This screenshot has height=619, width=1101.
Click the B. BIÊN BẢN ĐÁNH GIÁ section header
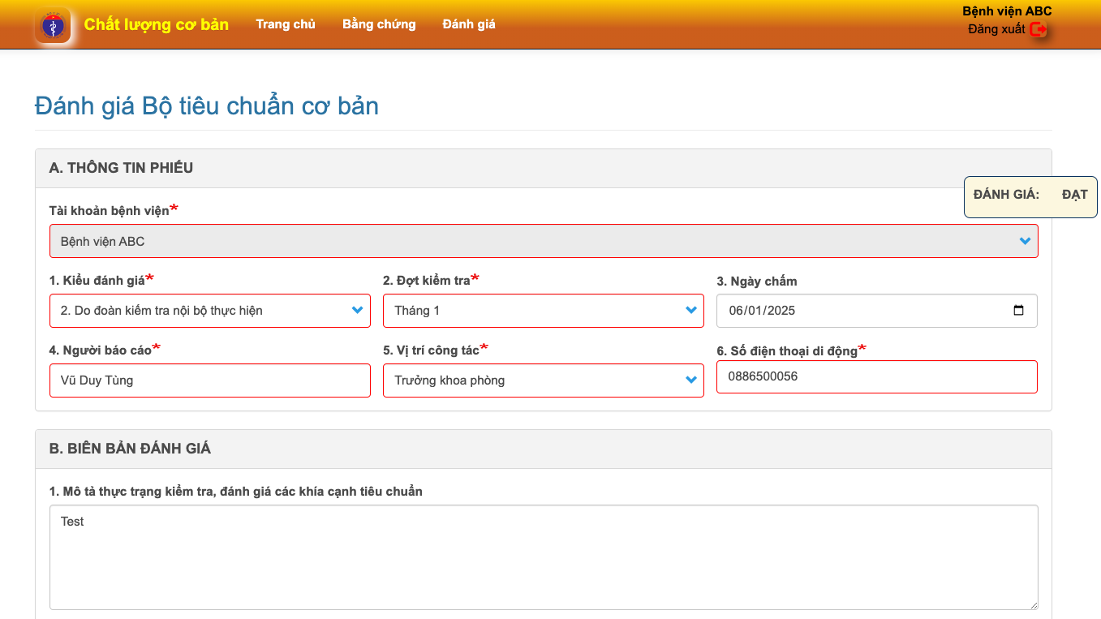130,449
